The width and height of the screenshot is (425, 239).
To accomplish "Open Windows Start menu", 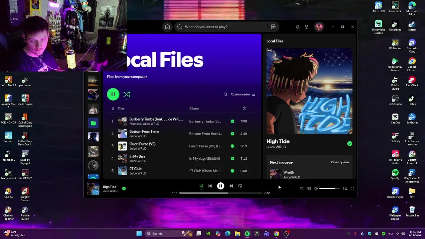I will (x=139, y=234).
